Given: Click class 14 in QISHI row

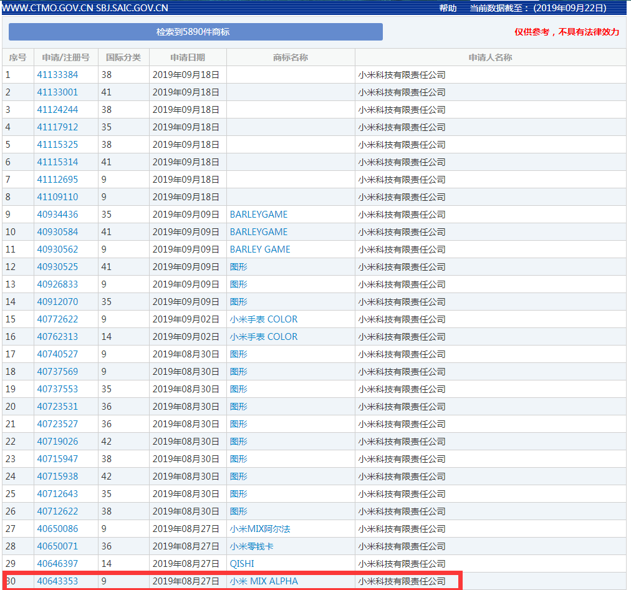Looking at the screenshot, I should pos(106,564).
